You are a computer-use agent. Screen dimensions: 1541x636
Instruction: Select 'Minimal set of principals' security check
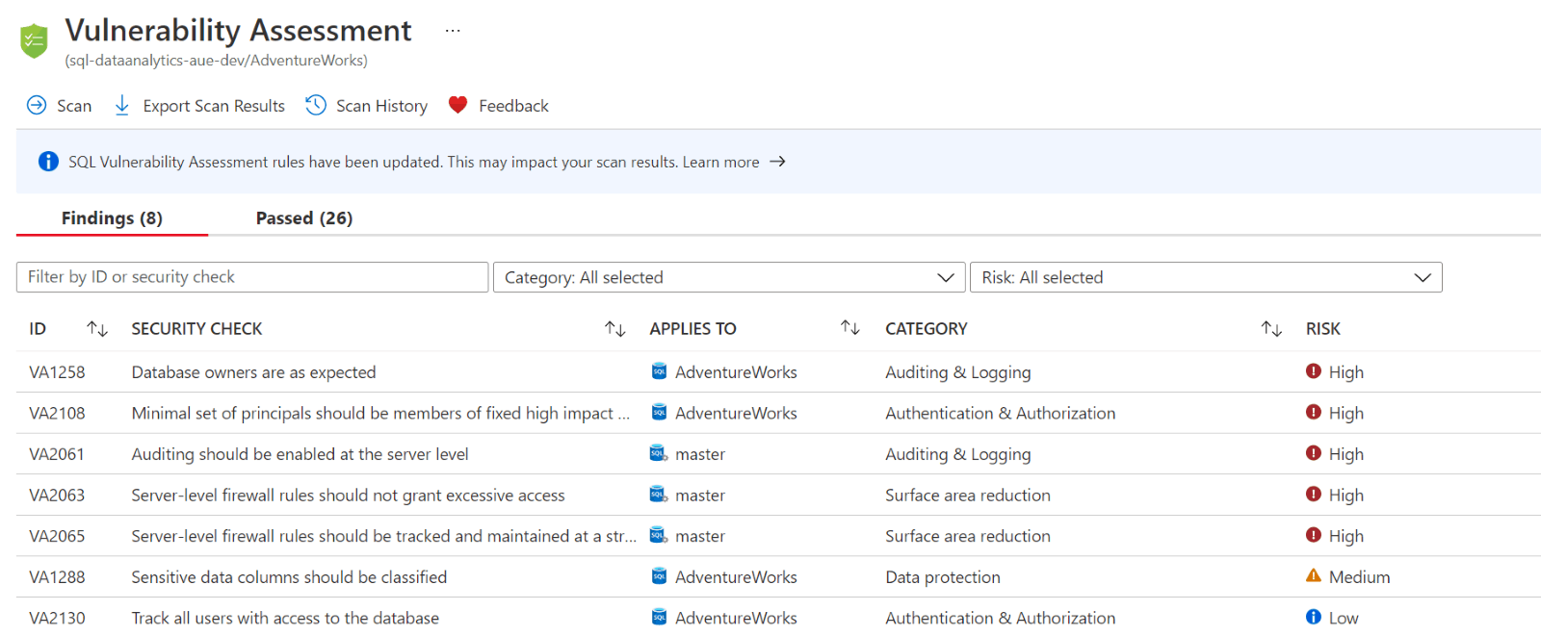pos(381,414)
